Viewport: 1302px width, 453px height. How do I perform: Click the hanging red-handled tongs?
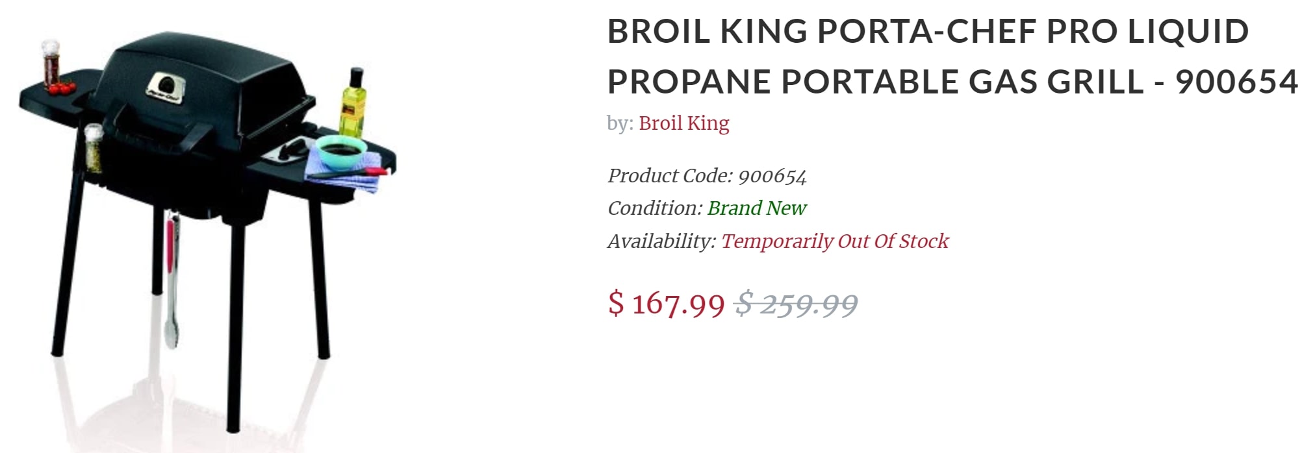[x=171, y=273]
